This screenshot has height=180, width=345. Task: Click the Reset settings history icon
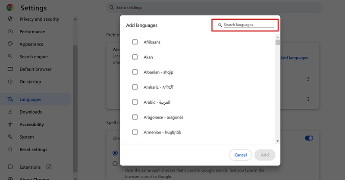click(10, 149)
